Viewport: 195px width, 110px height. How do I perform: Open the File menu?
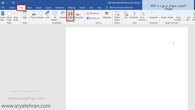click(x=3, y=8)
